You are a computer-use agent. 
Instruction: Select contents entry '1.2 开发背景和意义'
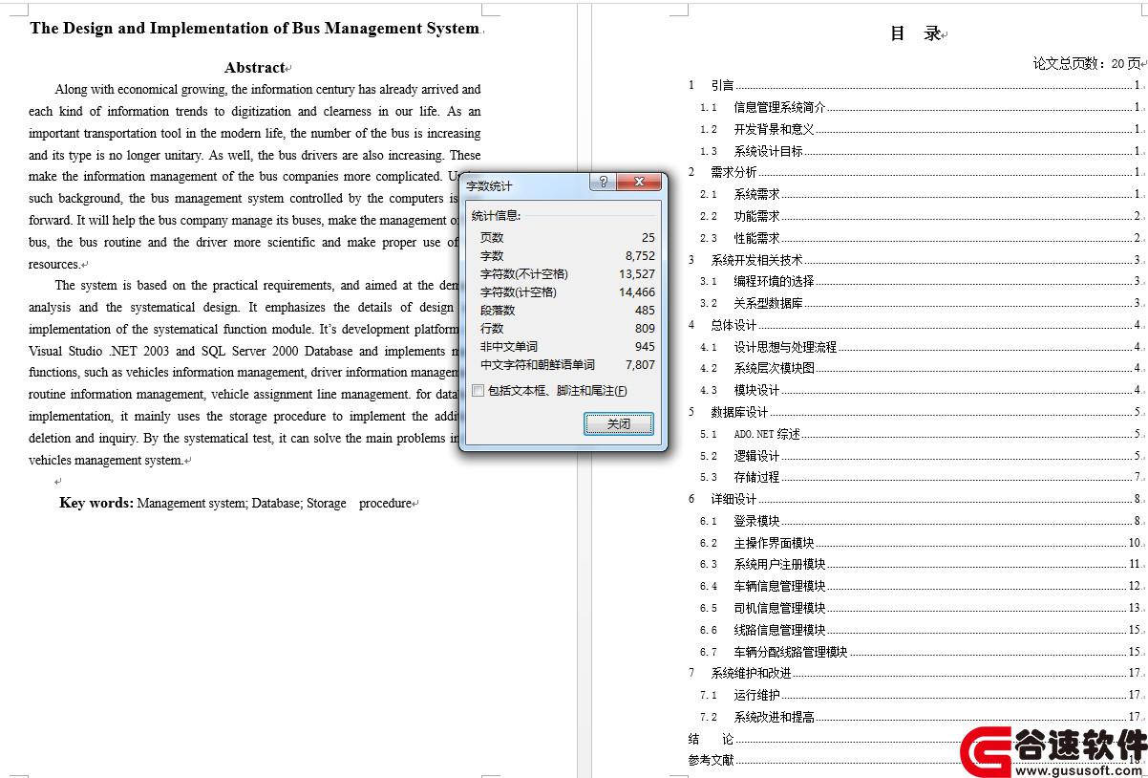[921, 130]
